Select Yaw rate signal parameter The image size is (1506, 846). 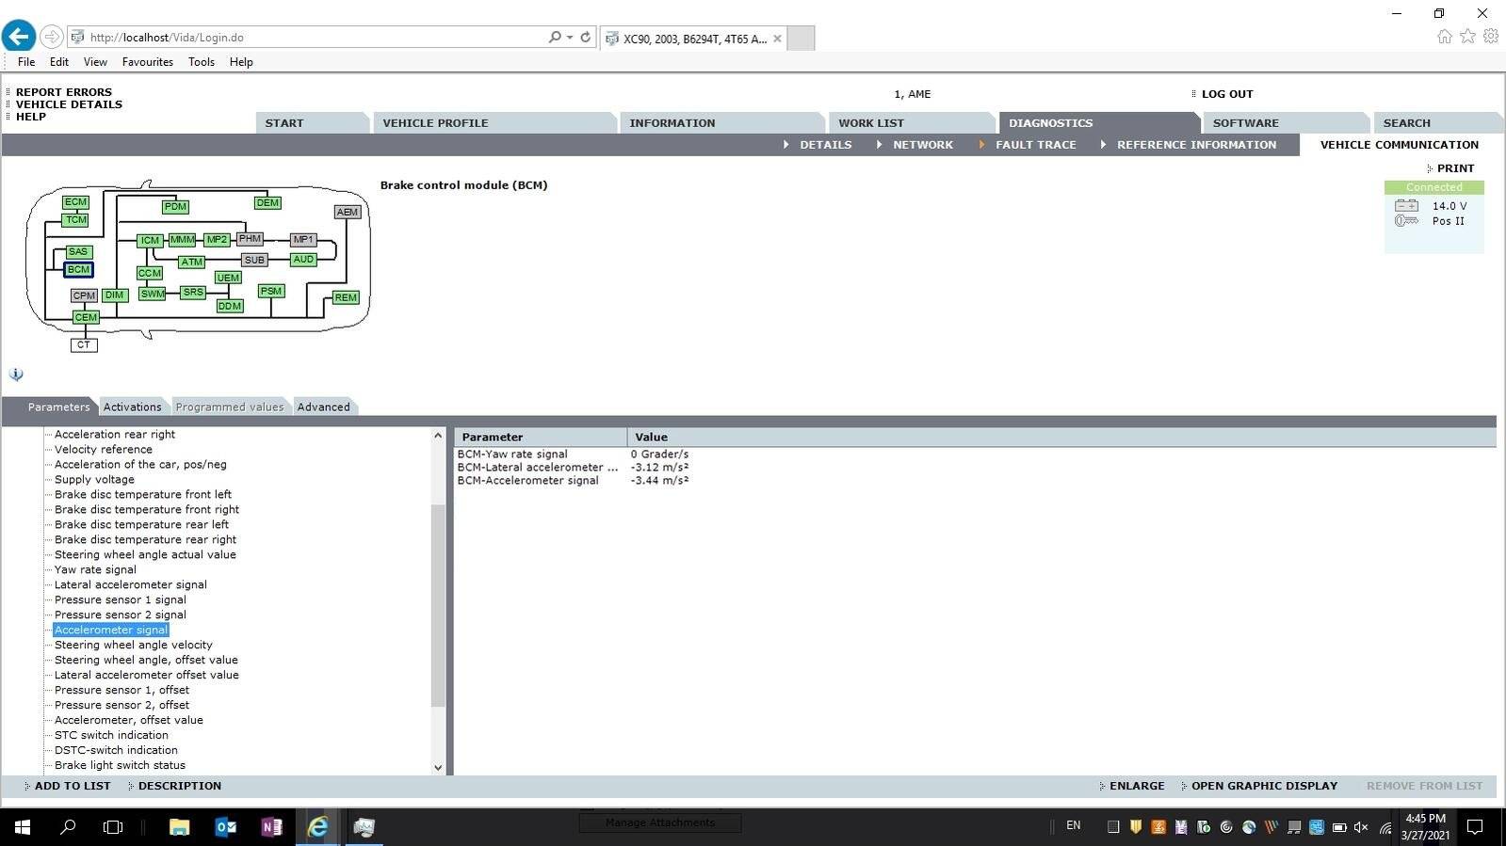pos(95,569)
